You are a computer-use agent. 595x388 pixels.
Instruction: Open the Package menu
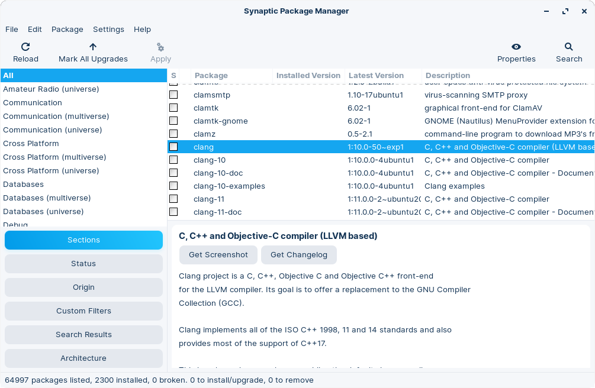pos(67,29)
